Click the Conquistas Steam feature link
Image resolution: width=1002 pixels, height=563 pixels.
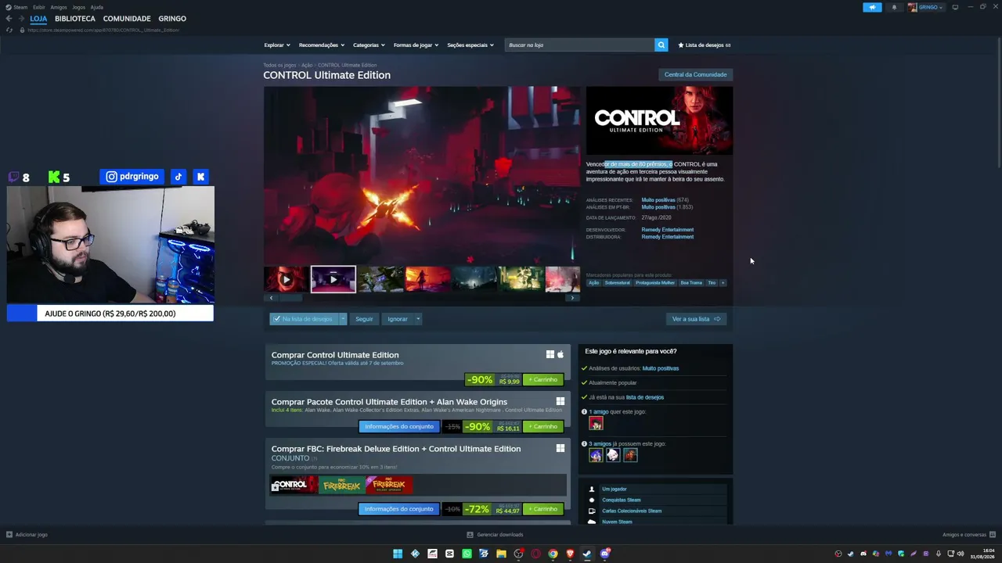point(622,500)
